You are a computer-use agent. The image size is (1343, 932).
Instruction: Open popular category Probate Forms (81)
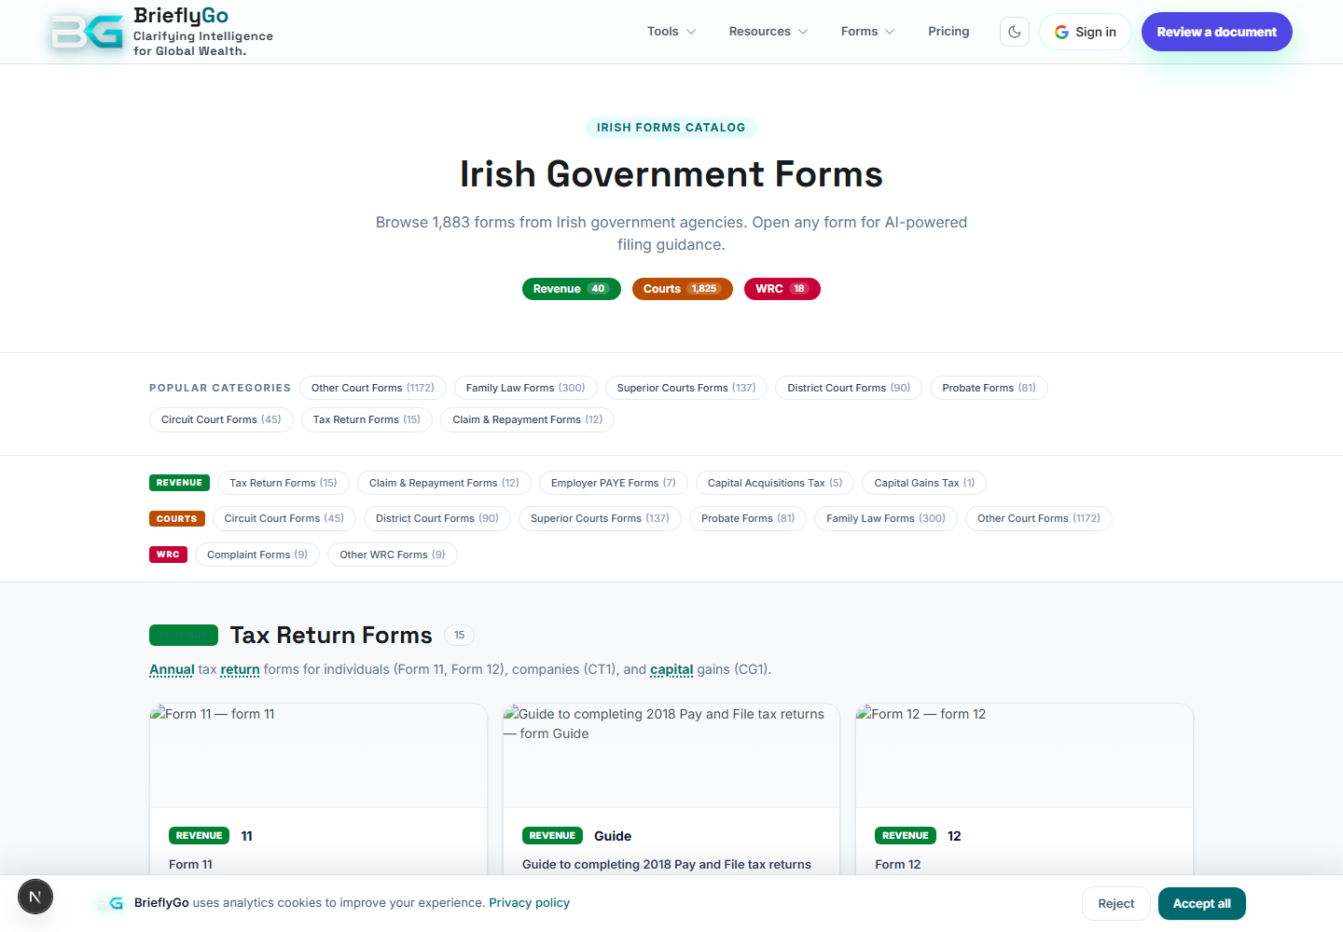point(989,388)
